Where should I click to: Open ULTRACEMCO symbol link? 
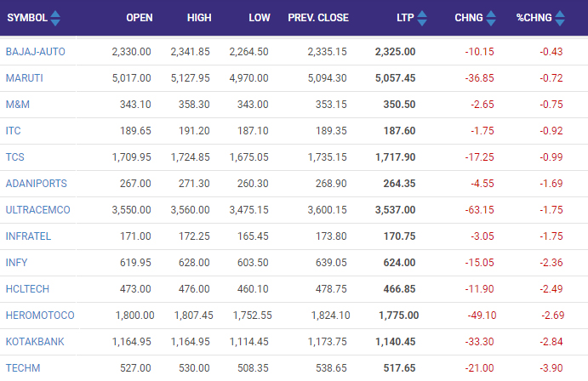[38, 210]
